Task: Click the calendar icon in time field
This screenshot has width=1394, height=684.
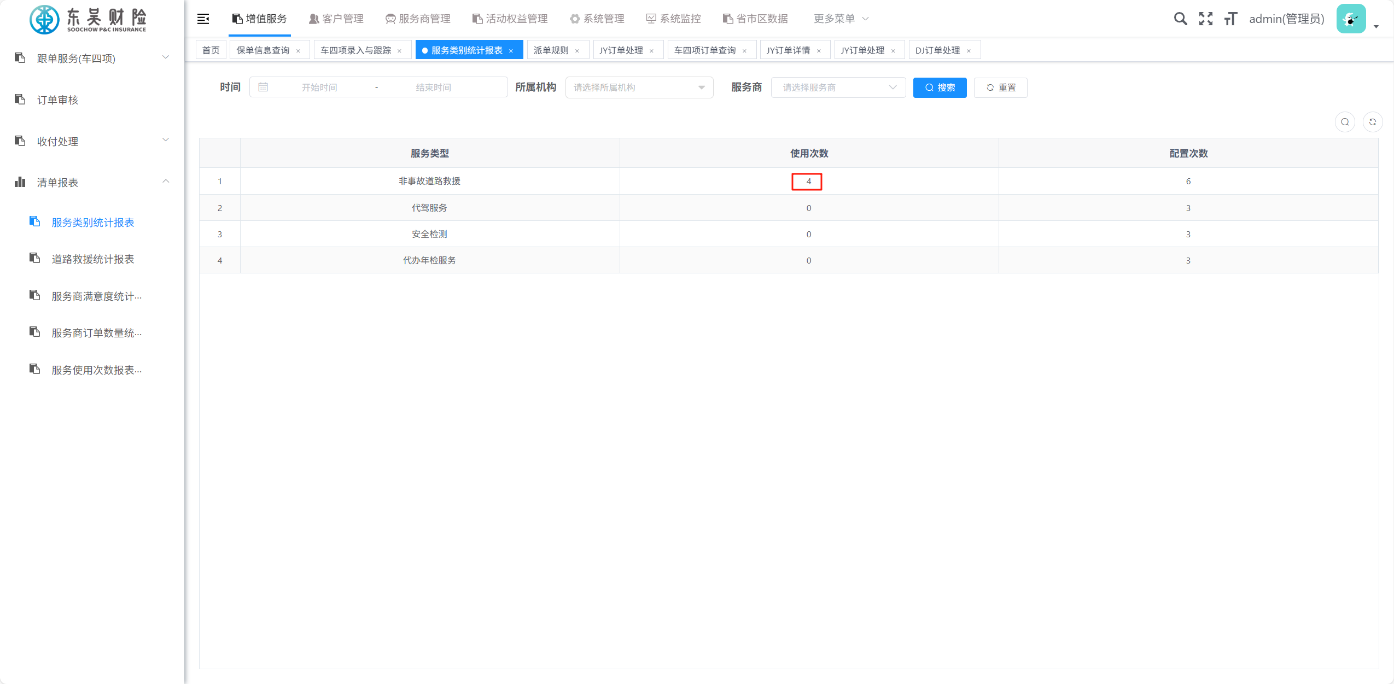Action: point(263,87)
